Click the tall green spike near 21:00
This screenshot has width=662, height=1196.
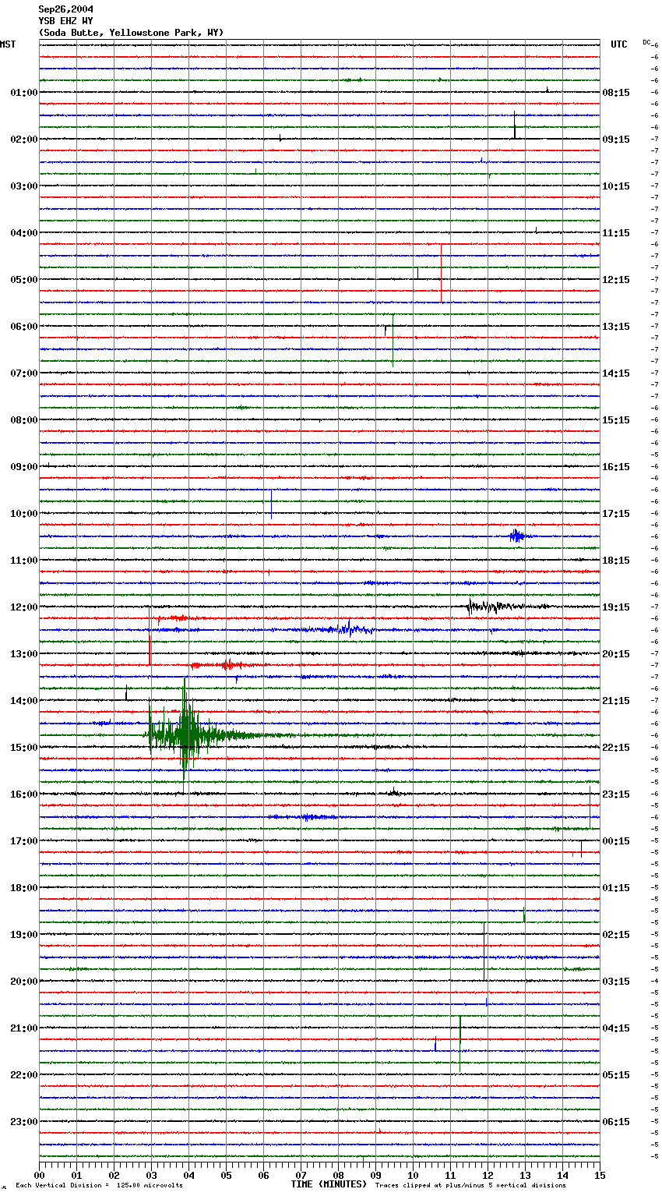[460, 1043]
